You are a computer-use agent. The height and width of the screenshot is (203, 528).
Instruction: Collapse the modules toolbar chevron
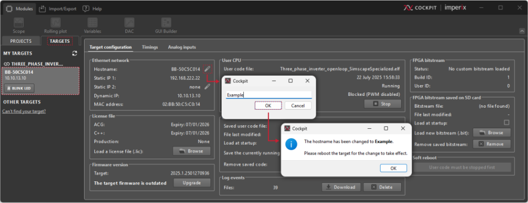[x=522, y=31]
